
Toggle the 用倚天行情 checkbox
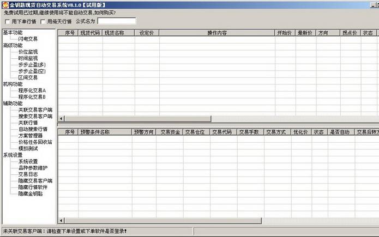tap(43, 22)
